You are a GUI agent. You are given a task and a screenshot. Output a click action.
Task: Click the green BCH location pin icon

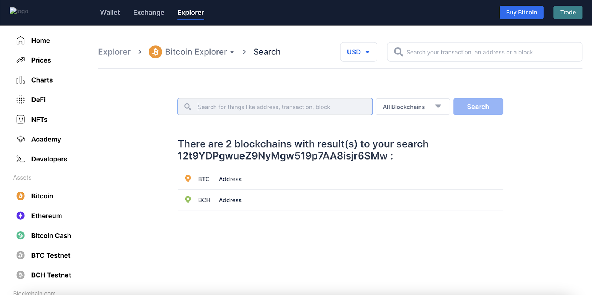tap(188, 200)
